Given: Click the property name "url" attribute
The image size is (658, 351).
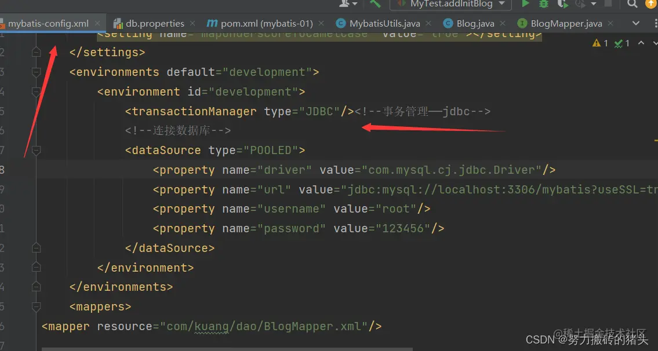Looking at the screenshot, I should [256, 189].
